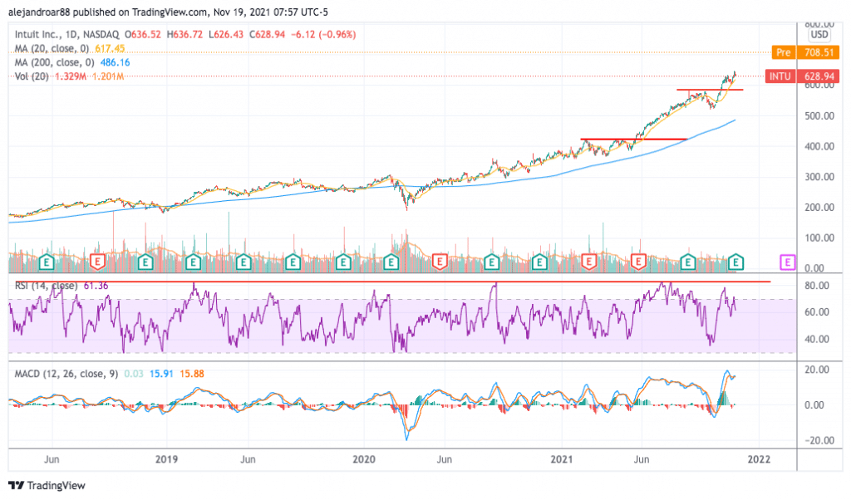
Task: Click the orange Pre pre-market label
Action: coord(783,52)
